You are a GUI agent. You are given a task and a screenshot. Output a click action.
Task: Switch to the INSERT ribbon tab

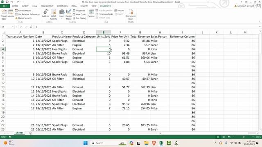pyautogui.click(x=25, y=6)
